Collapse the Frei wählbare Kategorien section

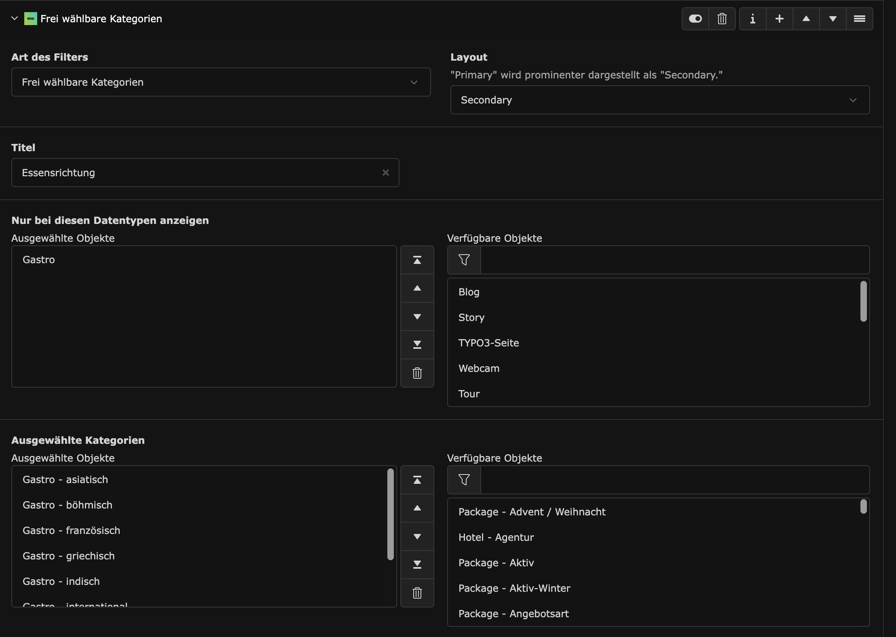[15, 19]
